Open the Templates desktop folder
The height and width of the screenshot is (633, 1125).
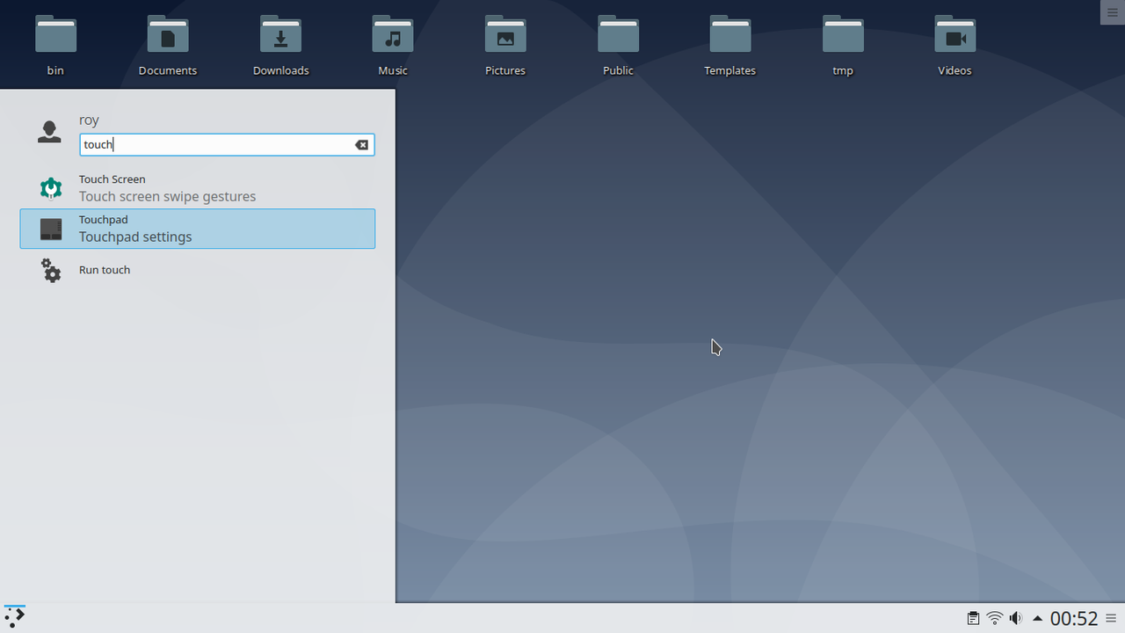tap(730, 46)
